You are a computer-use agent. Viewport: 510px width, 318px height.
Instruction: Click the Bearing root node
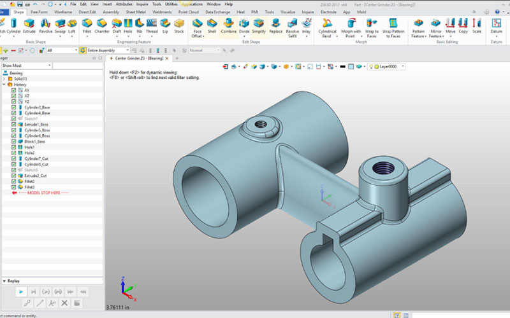16,73
